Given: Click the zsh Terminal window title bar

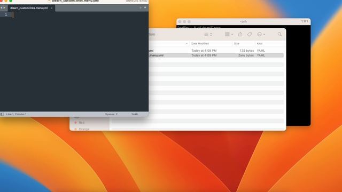Looking at the screenshot, I should (244, 21).
